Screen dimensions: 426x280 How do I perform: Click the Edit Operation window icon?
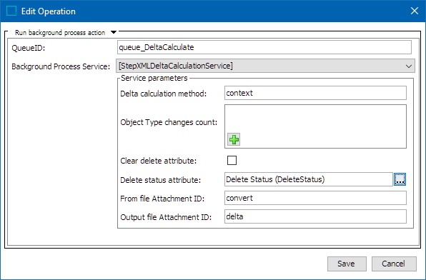tap(11, 11)
